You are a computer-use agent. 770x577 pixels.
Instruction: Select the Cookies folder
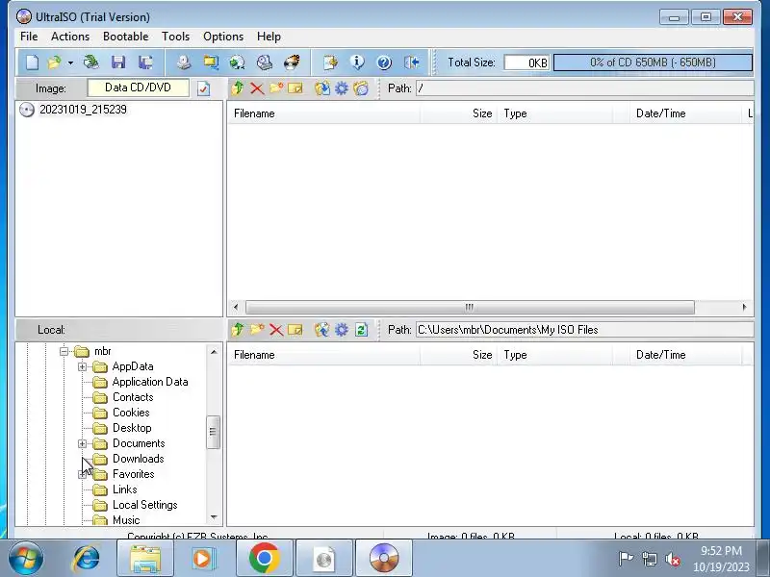[x=131, y=413]
